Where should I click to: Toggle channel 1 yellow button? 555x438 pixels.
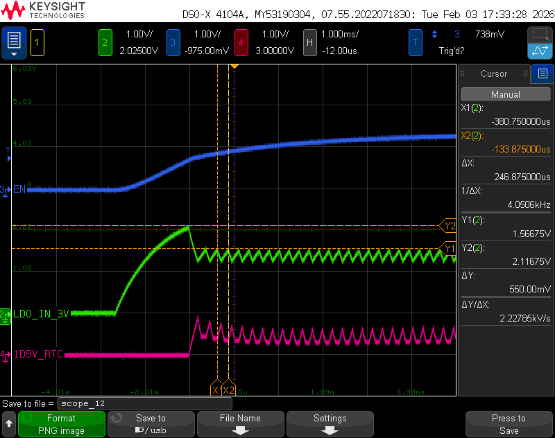[37, 42]
